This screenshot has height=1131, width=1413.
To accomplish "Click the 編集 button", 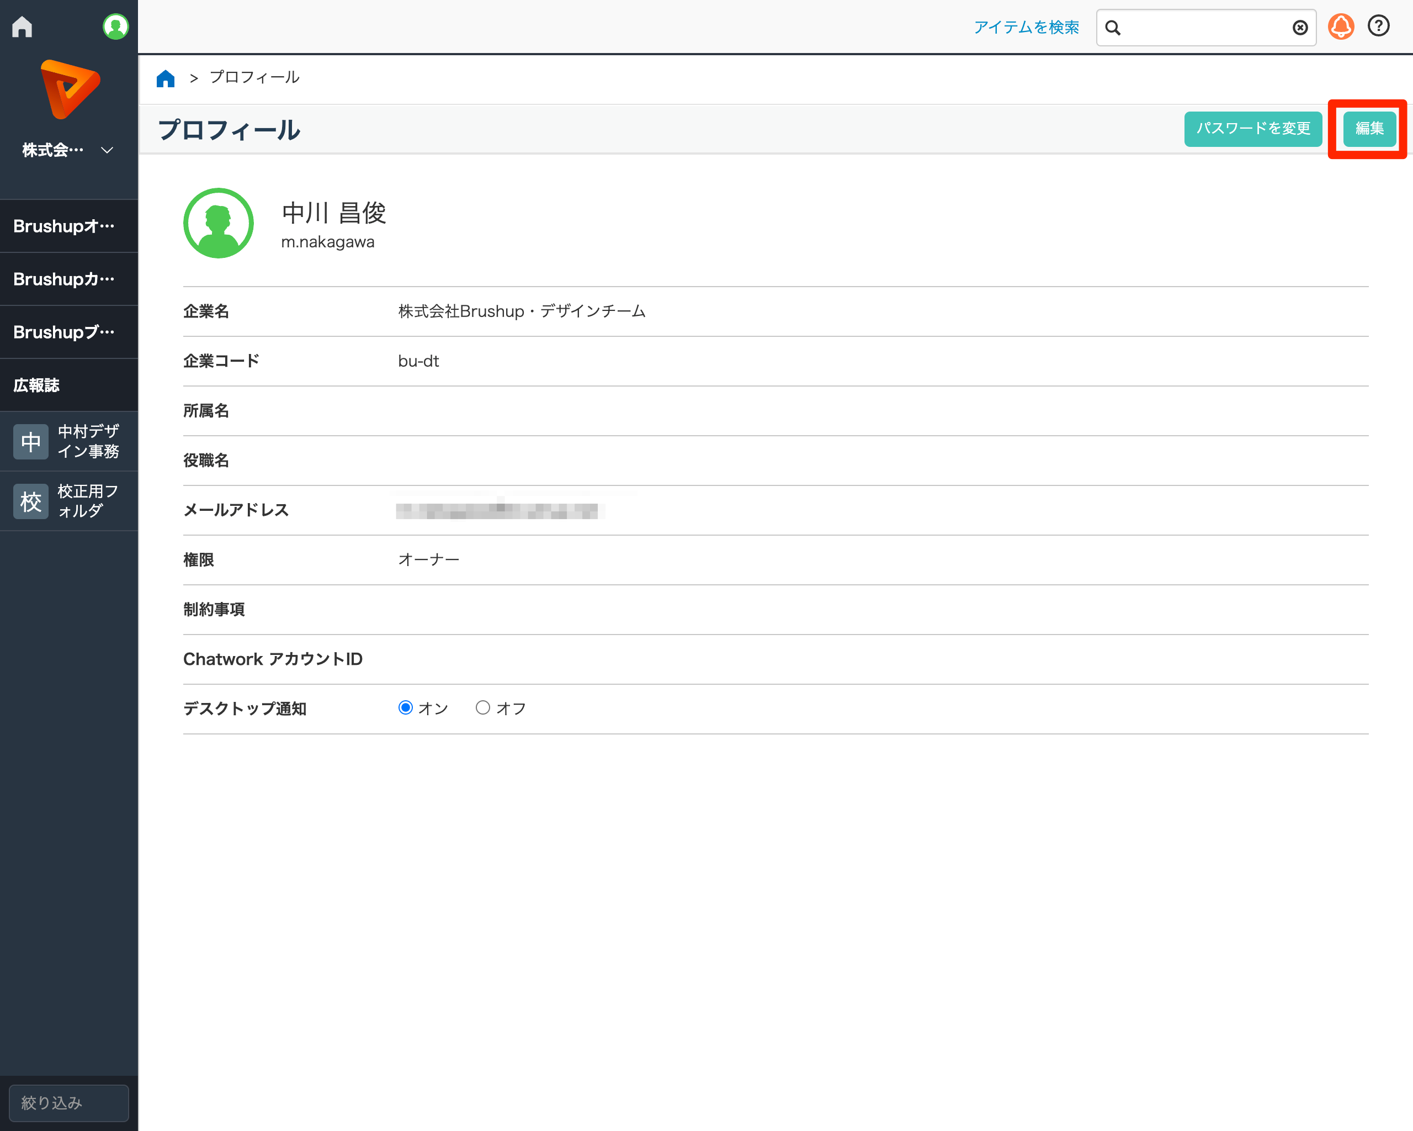I will [x=1368, y=129].
